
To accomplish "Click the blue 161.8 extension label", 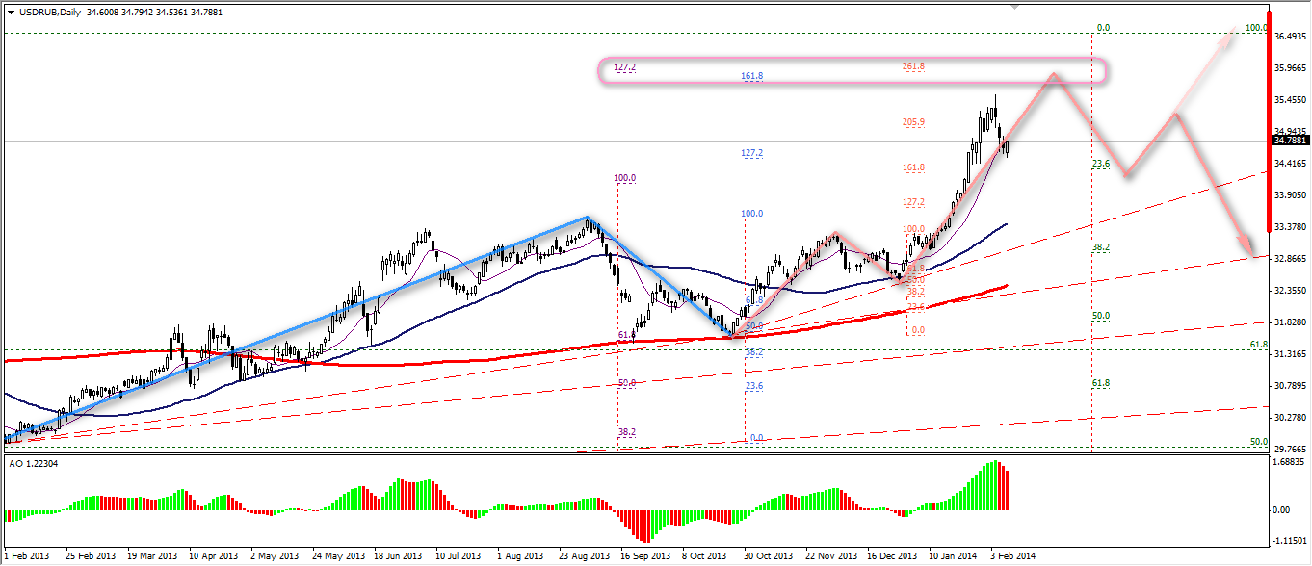I will 752,76.
